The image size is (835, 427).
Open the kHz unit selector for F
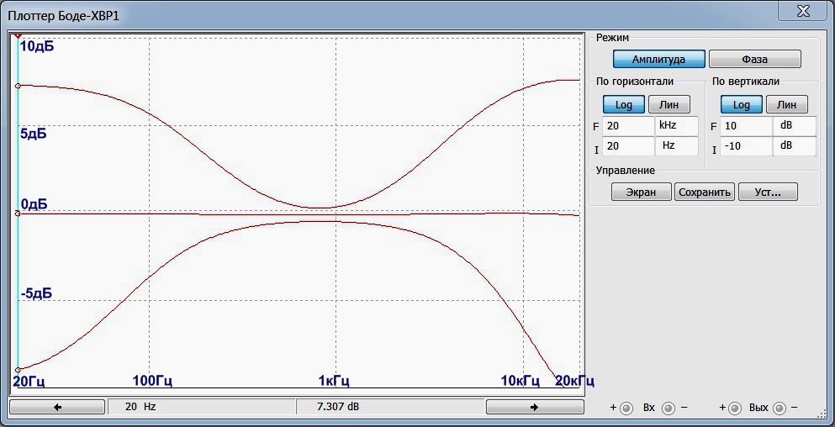[676, 126]
